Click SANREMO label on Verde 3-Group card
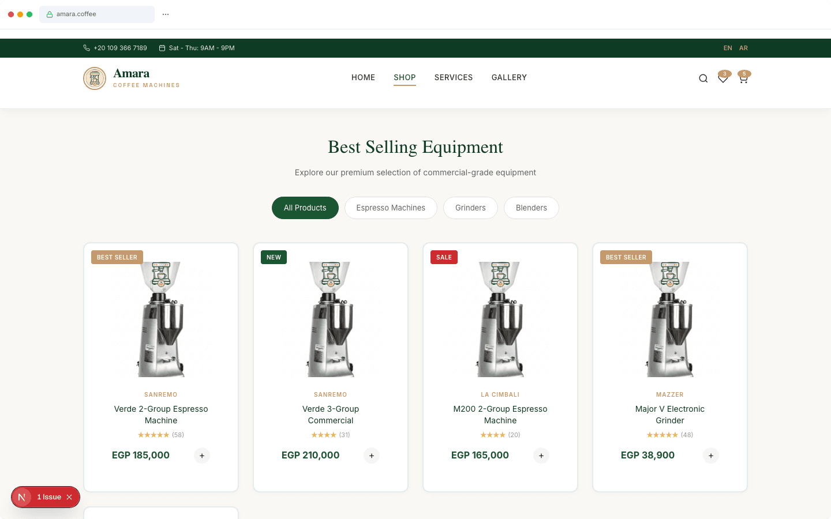This screenshot has width=831, height=519. pyautogui.click(x=331, y=394)
